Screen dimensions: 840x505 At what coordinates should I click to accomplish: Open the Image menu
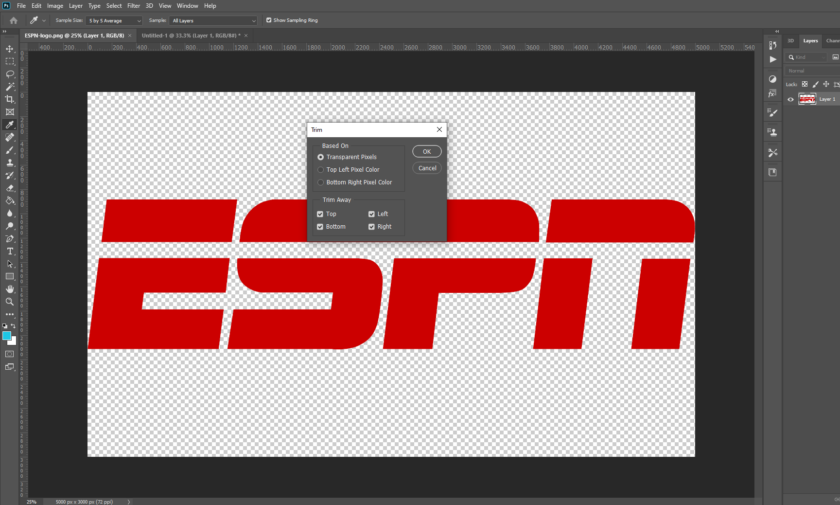click(x=55, y=6)
